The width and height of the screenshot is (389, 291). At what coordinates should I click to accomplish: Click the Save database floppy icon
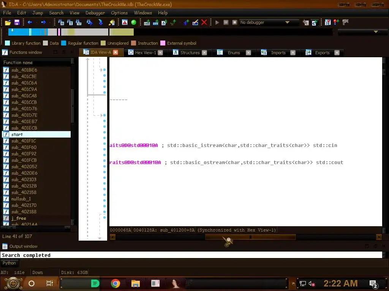(x=17, y=22)
